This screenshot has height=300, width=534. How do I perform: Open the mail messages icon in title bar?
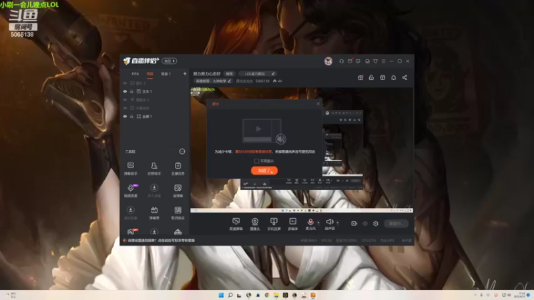click(350, 61)
